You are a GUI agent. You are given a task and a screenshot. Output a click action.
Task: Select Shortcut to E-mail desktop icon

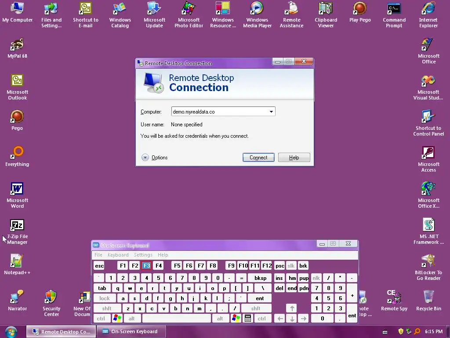coord(86,15)
